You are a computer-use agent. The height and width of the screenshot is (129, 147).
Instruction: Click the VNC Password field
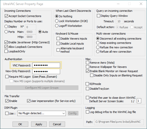tap(46, 65)
